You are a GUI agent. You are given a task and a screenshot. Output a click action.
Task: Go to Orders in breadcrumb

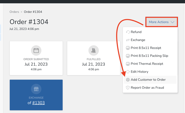14,12
